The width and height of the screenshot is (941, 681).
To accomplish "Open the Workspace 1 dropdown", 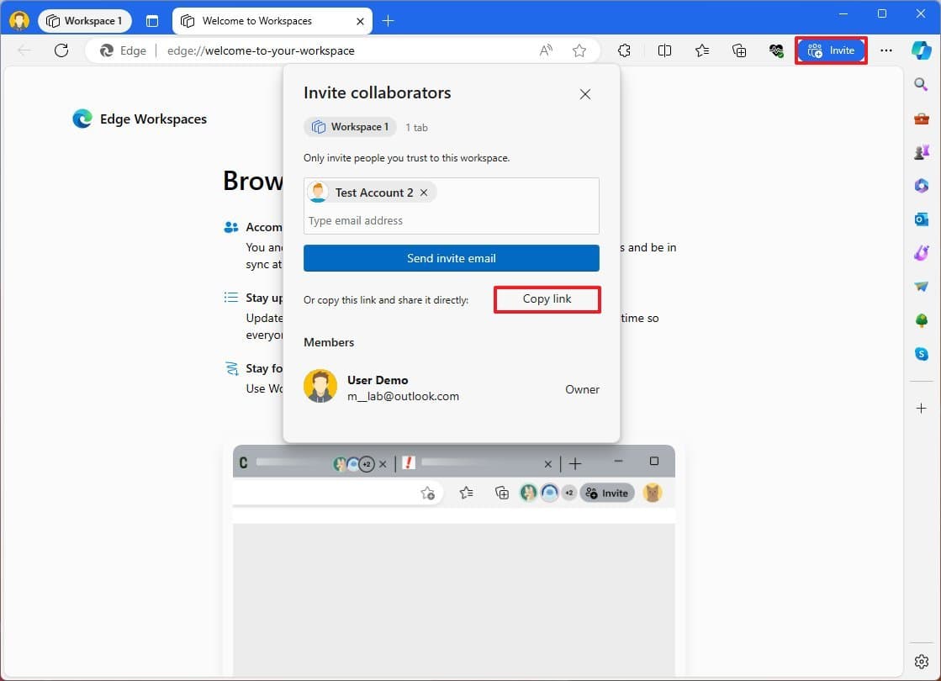I will coord(85,21).
